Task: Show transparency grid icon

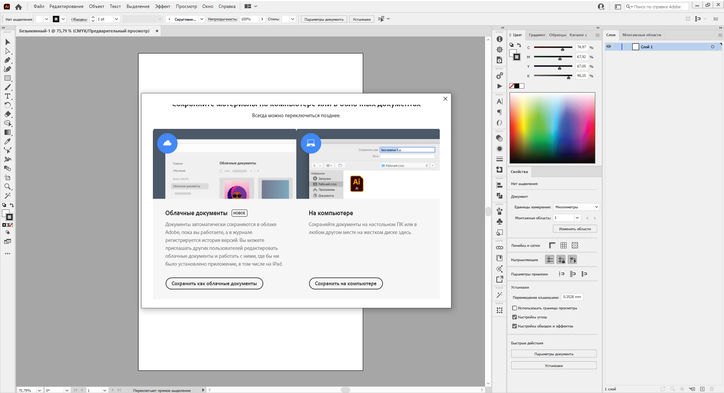Action: tap(575, 245)
